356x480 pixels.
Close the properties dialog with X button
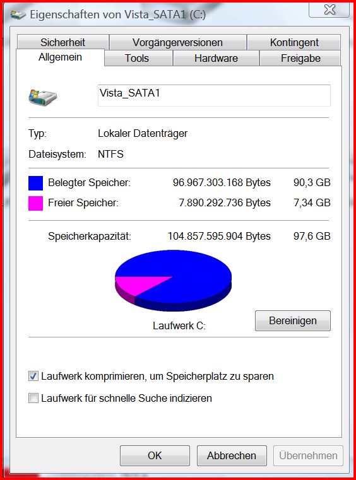(329, 9)
